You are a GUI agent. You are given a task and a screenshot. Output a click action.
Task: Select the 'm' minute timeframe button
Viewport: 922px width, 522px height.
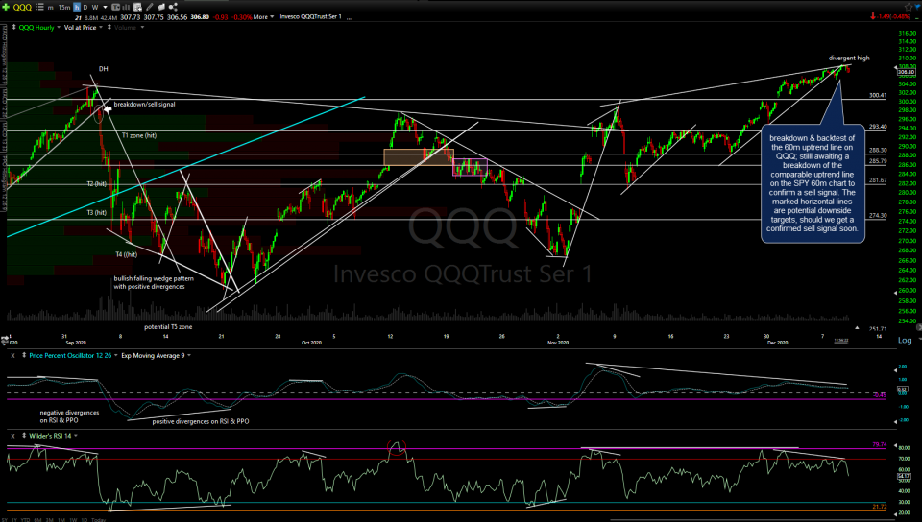51,7
